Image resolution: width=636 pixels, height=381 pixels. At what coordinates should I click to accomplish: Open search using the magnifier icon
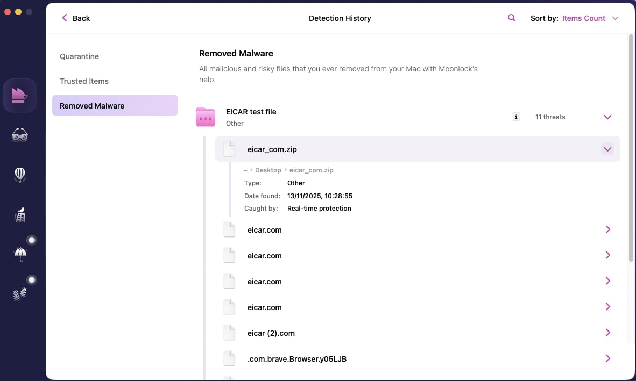511,18
